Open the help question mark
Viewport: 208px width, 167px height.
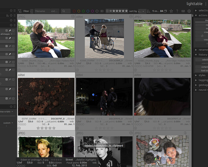click(x=177, y=11)
